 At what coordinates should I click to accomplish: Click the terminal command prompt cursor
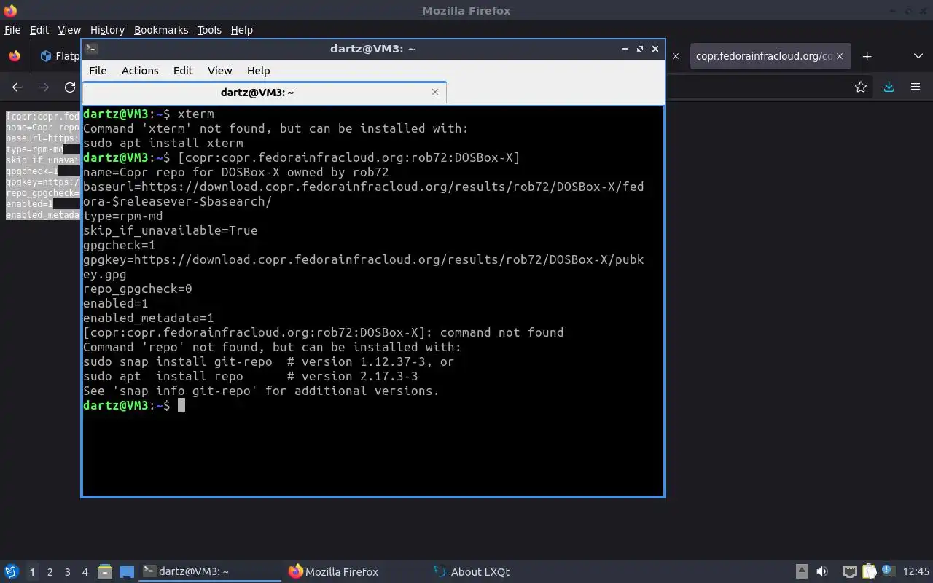pos(181,405)
